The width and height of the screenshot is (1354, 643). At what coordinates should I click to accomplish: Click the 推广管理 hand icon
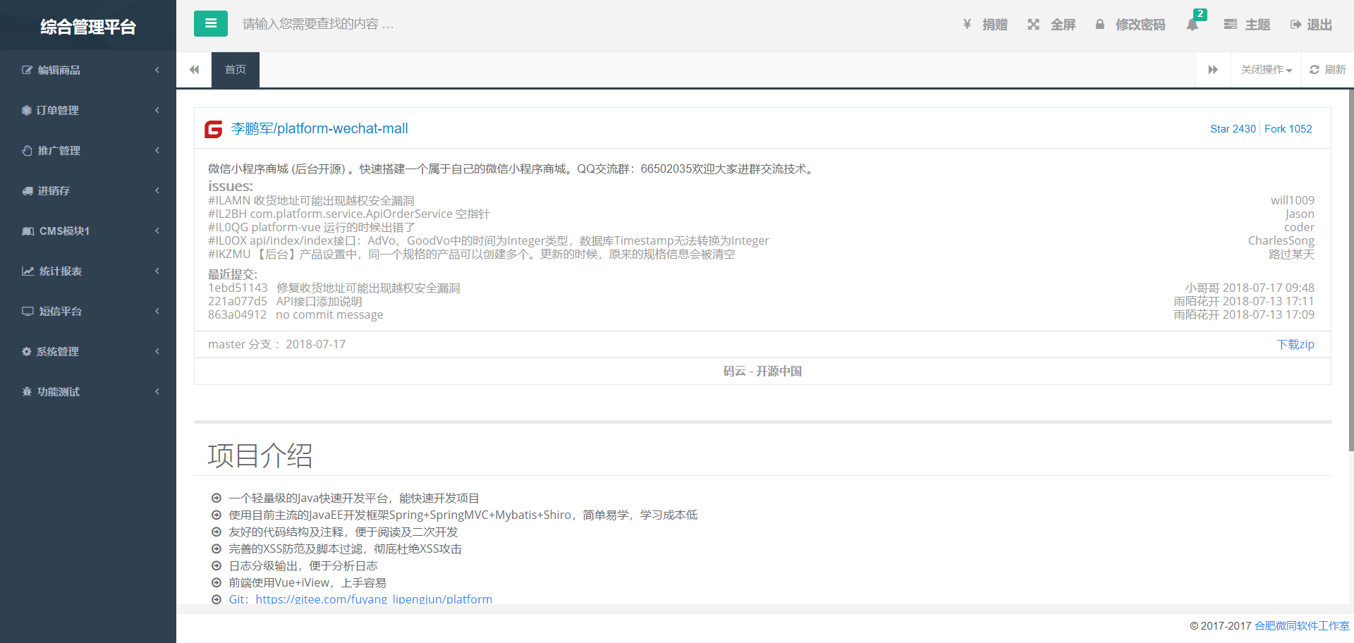(27, 150)
